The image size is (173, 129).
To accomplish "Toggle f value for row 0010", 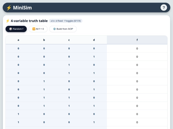I will coord(137,65).
